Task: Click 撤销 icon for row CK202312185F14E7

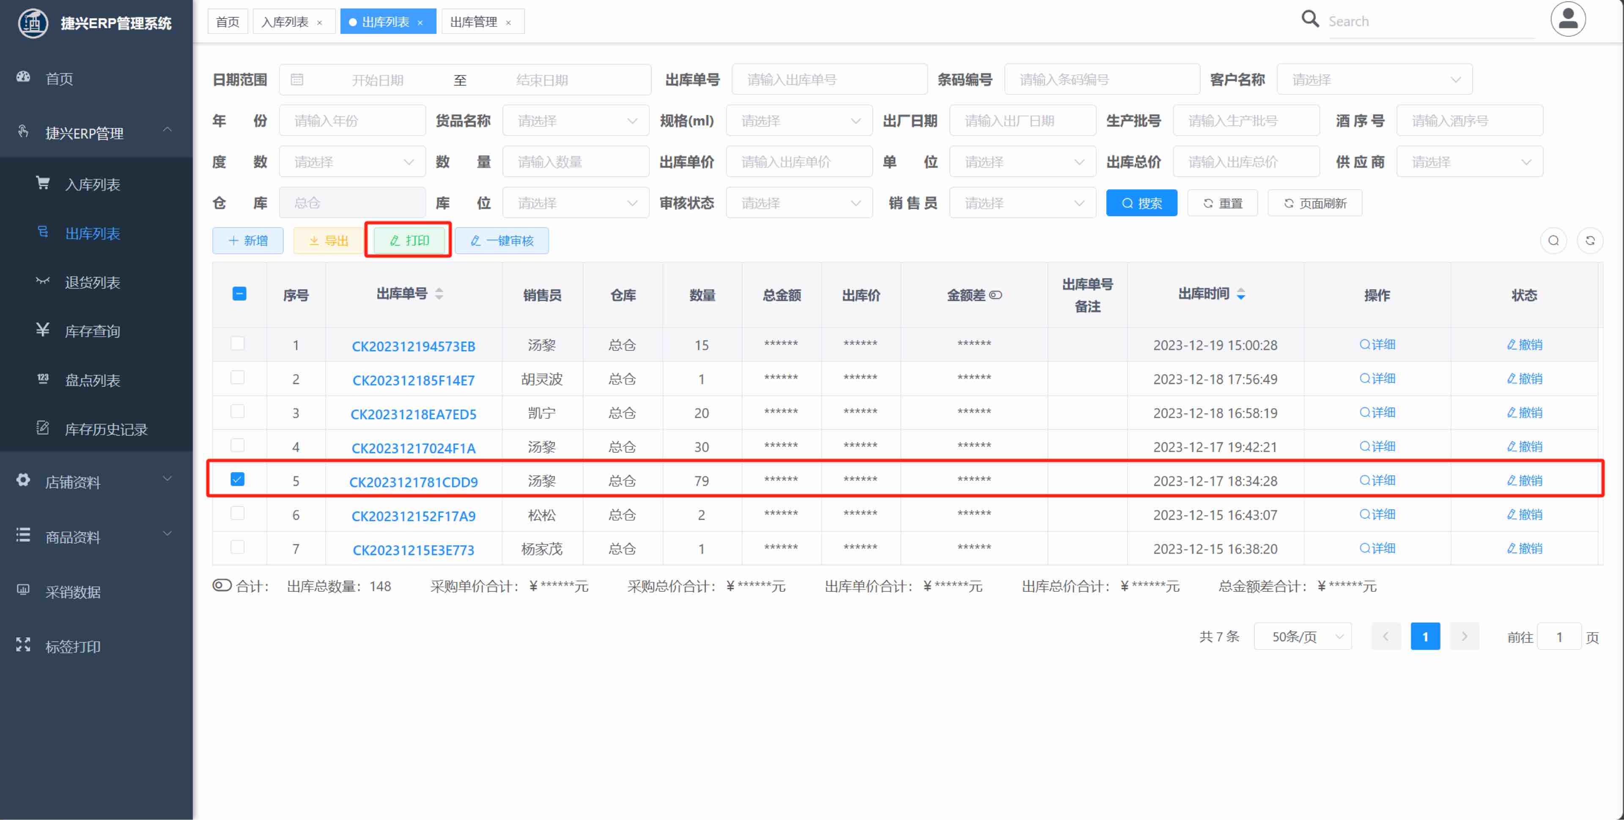Action: pyautogui.click(x=1511, y=378)
